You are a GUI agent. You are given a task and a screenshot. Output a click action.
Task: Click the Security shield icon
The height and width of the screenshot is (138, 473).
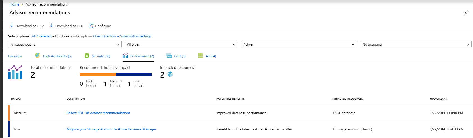(87, 56)
